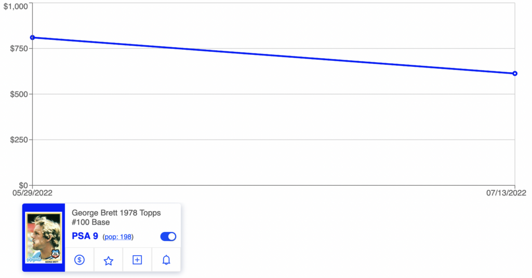Click the $500 y-axis label
Screen dimensions: 532x278
coord(19,94)
